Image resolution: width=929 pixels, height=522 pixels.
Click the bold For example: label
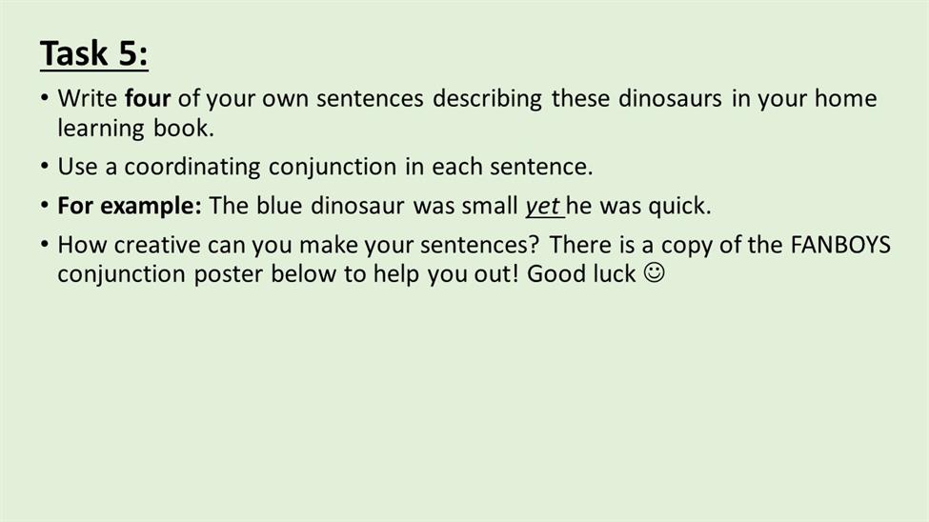130,206
